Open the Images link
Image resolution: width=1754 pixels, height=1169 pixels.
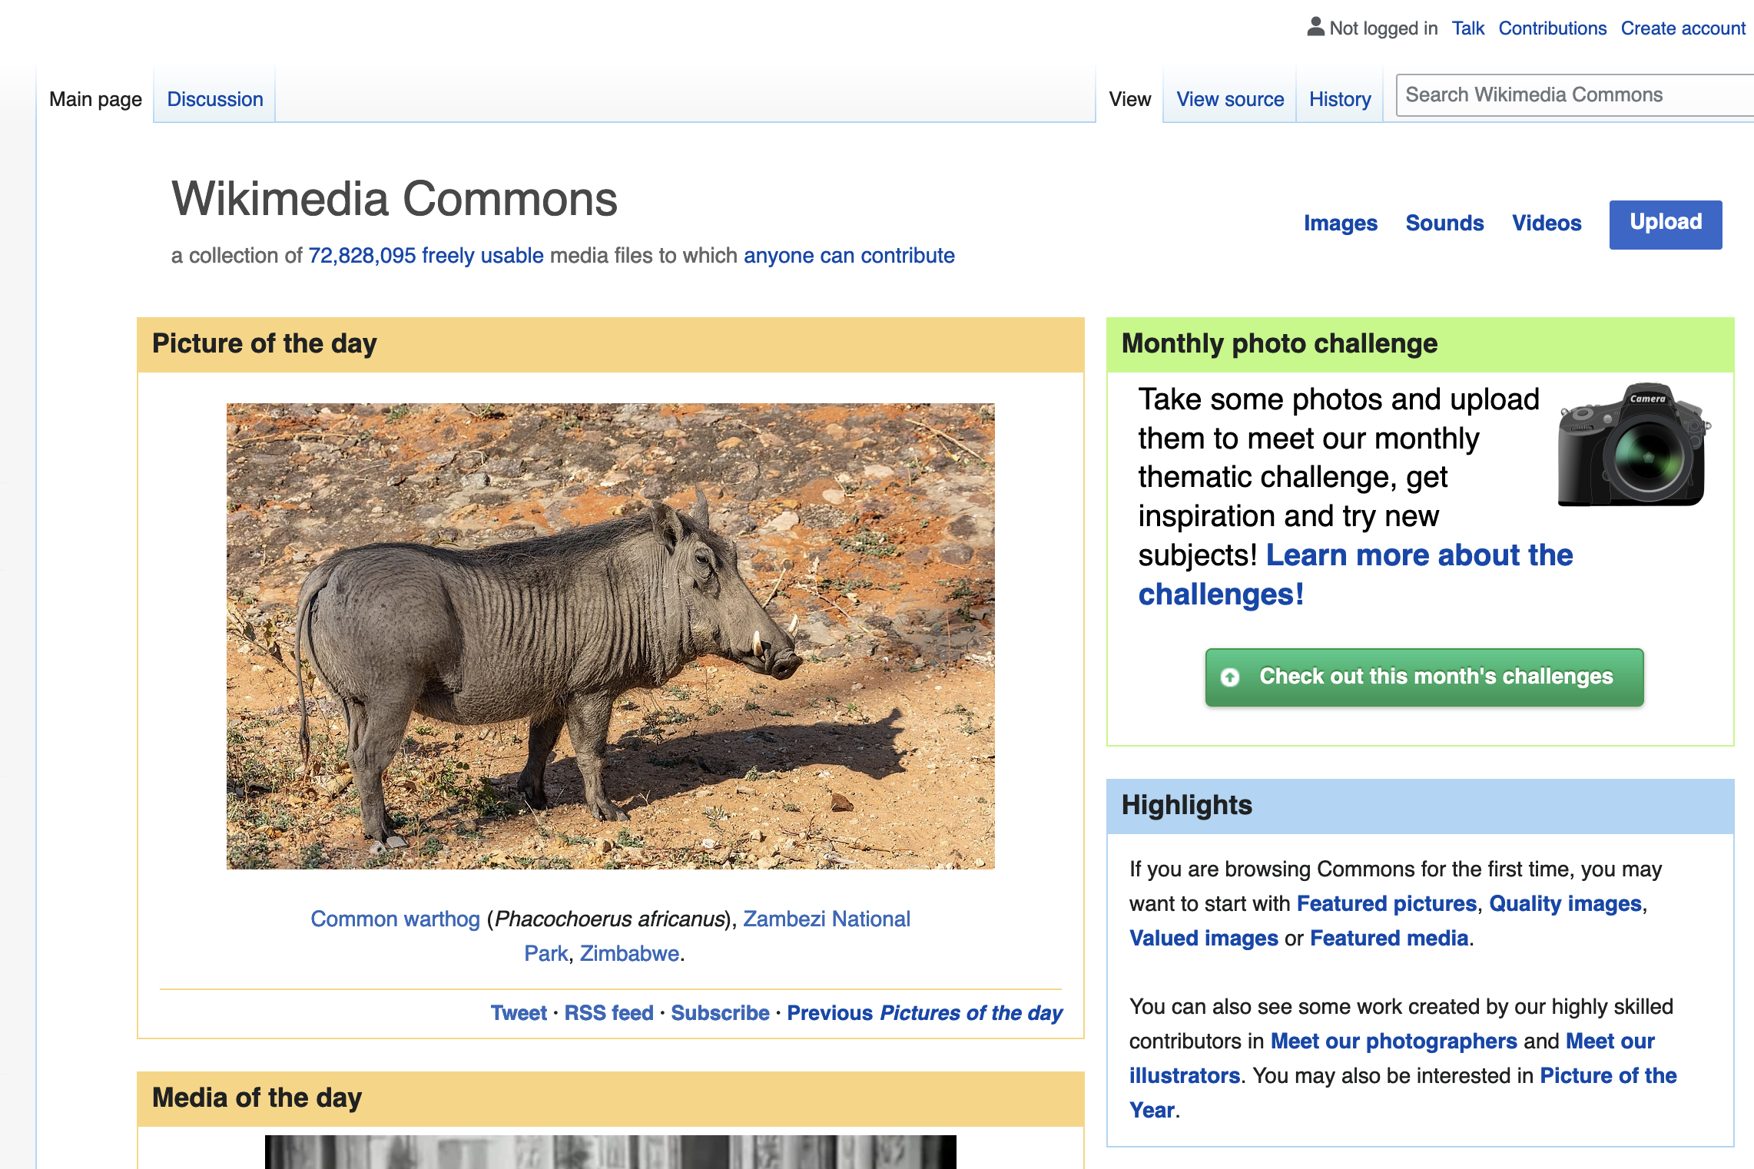1341,223
